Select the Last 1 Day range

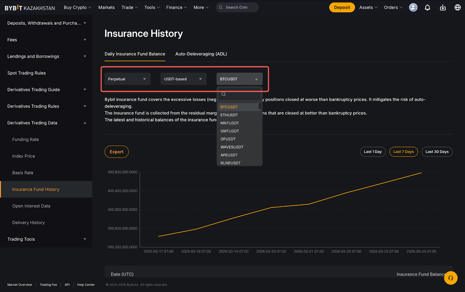373,152
